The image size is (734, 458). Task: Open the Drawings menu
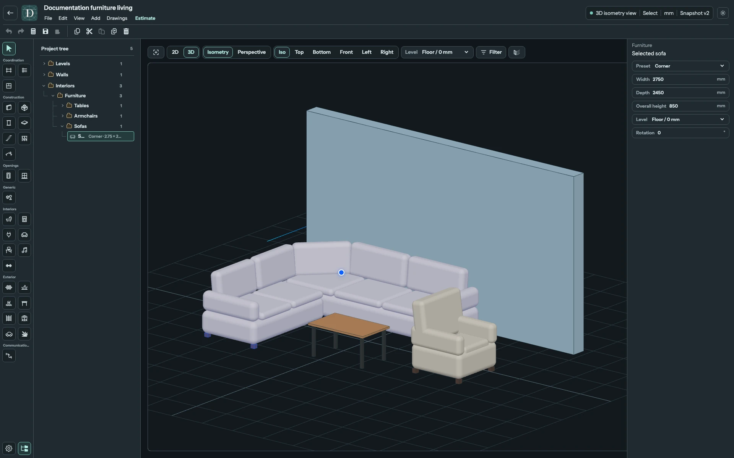point(117,18)
